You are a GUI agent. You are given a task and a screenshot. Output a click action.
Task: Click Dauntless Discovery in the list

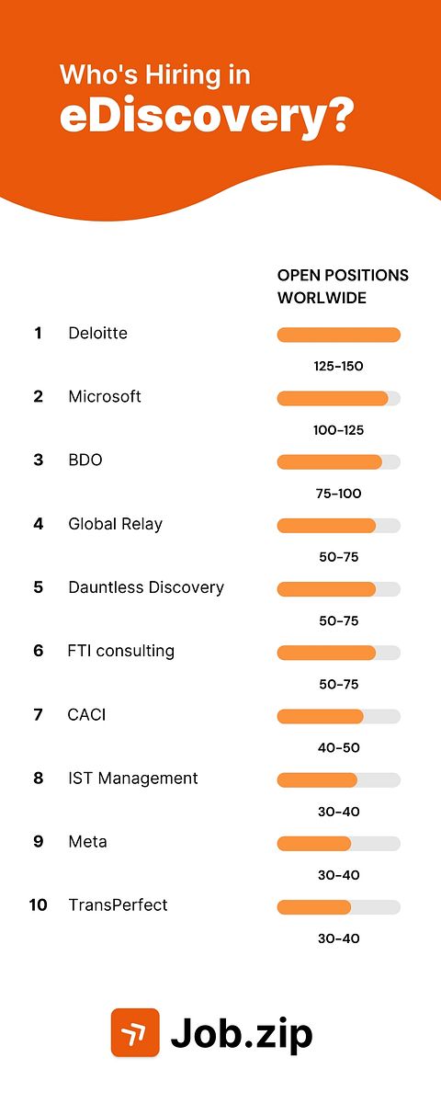point(146,587)
